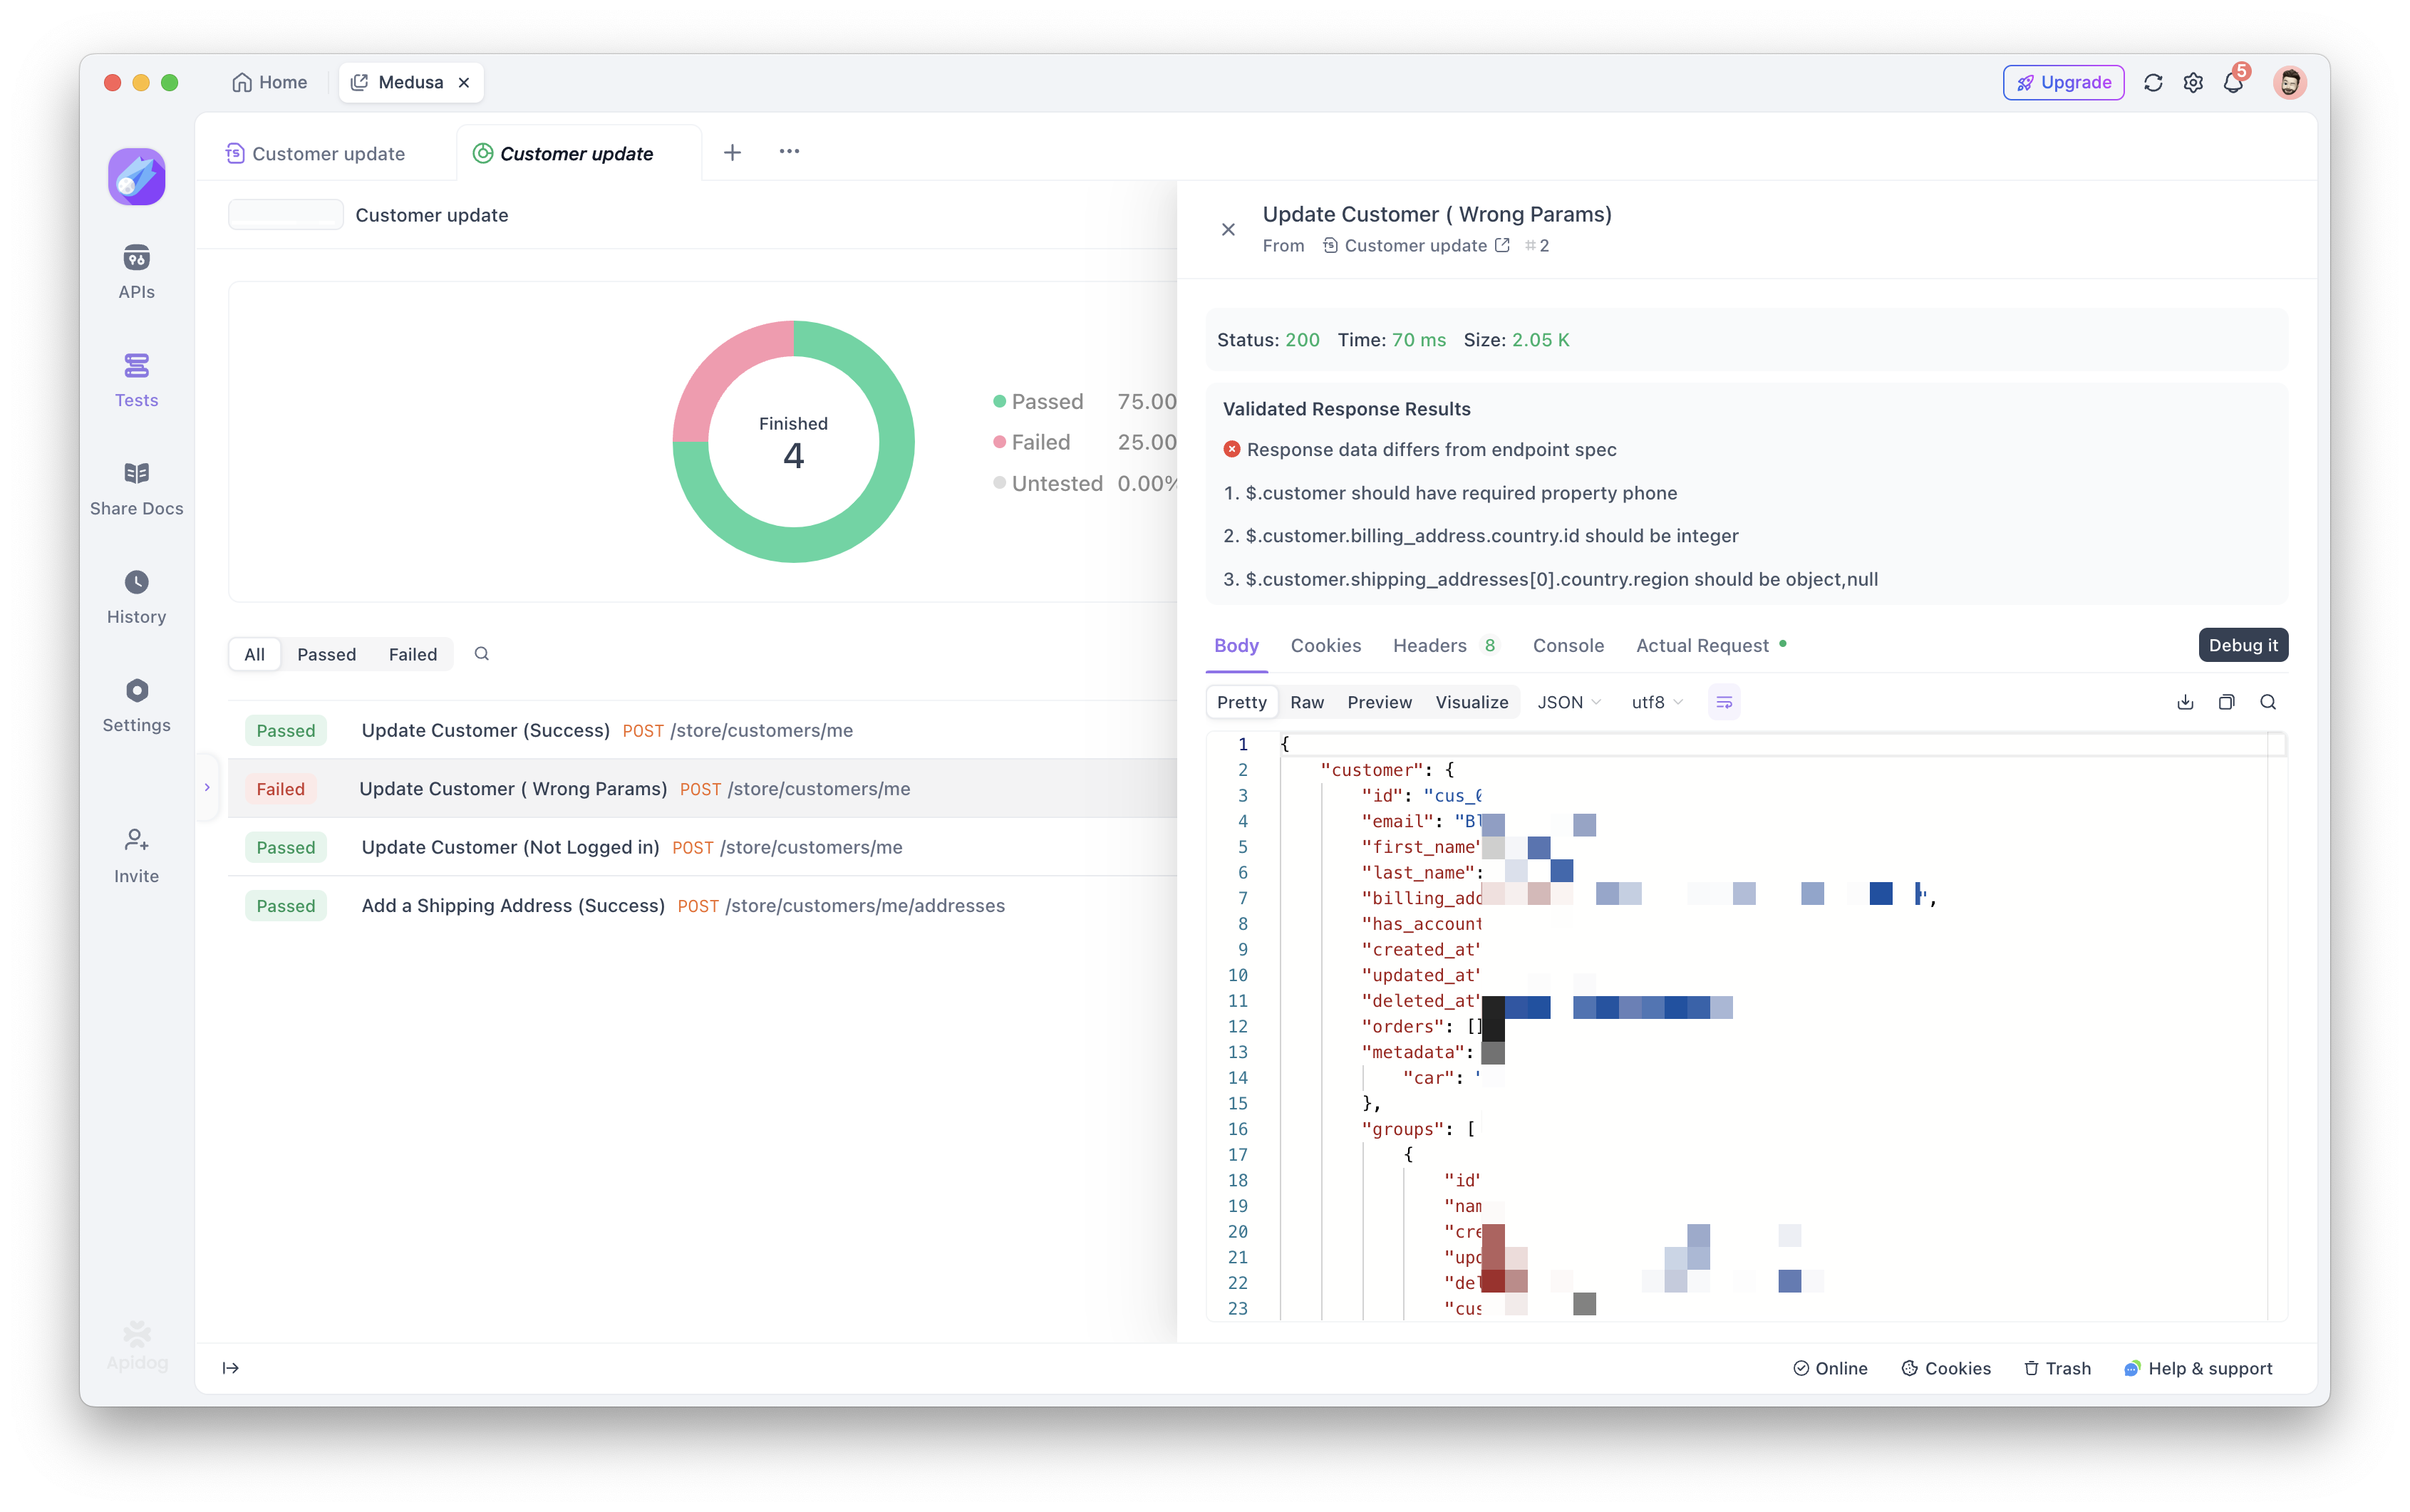Open the user avatar menu
2410x1512 pixels.
[2290, 83]
